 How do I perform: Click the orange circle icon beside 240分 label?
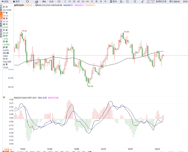pos(34,5)
